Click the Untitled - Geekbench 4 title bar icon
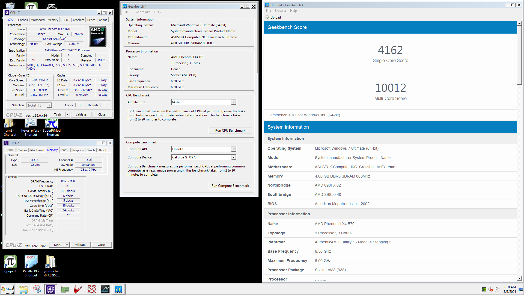 (x=267, y=5)
